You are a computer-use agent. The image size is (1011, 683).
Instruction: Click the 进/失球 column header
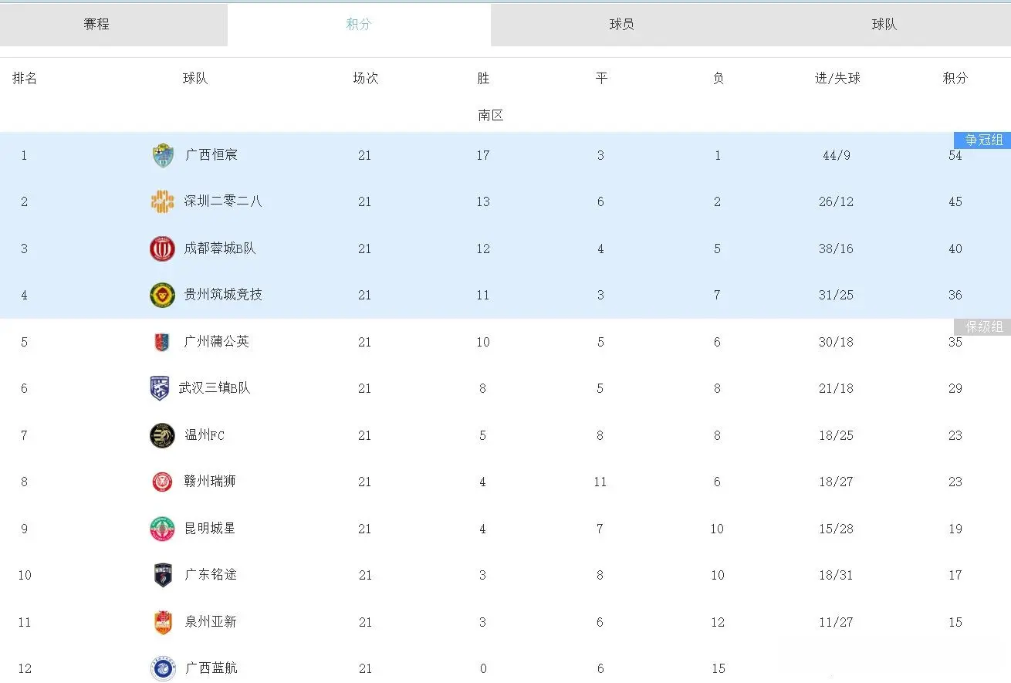coord(837,79)
